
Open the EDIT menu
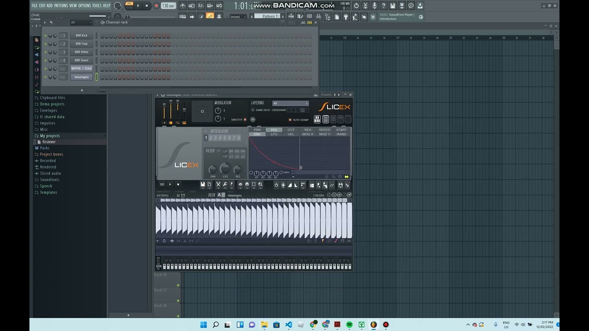pyautogui.click(x=42, y=6)
